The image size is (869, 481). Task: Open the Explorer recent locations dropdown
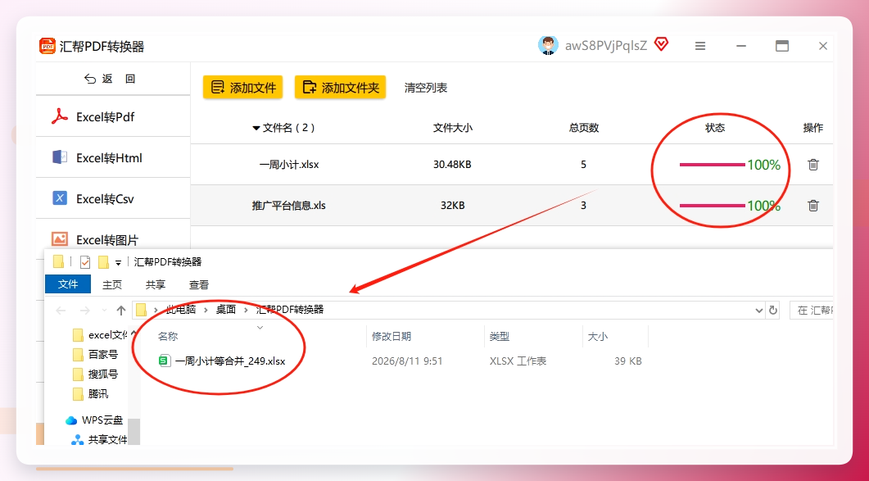[104, 310]
